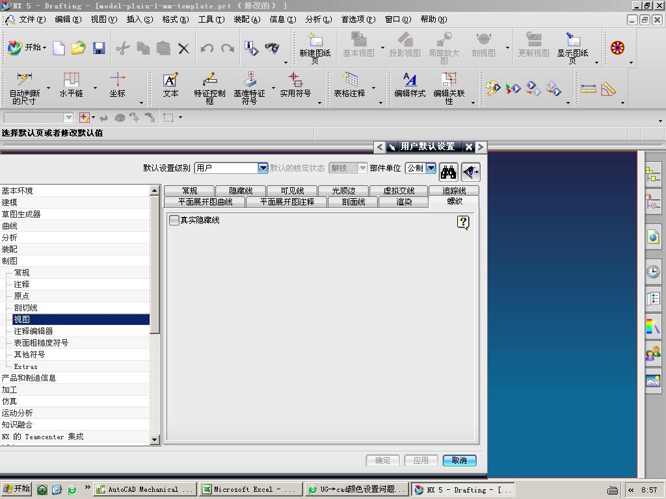Close the 用户默认设置 panel
Image resolution: width=666 pixels, height=499 pixels.
click(468, 147)
